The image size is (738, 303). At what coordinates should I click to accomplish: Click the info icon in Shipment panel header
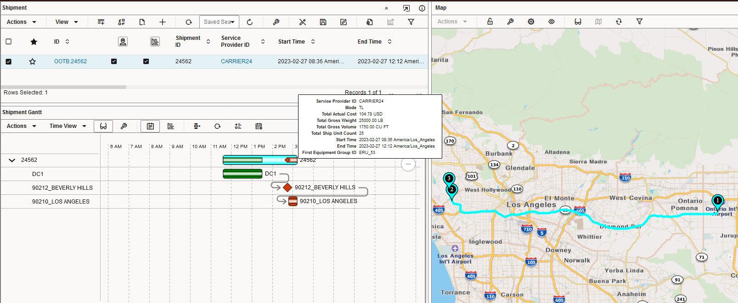pyautogui.click(x=422, y=8)
